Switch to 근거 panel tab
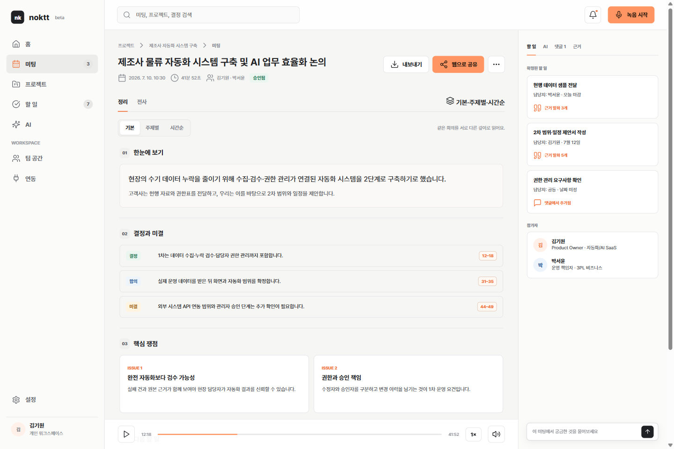Viewport: 674px width, 449px height. pyautogui.click(x=577, y=47)
